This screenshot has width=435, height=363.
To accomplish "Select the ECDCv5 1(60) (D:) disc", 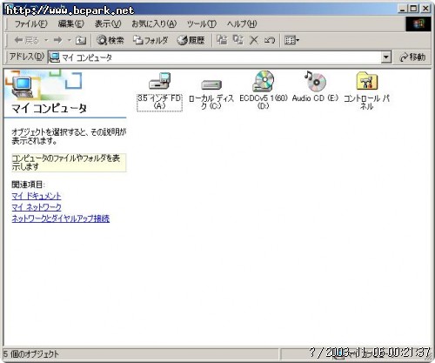I will click(264, 91).
